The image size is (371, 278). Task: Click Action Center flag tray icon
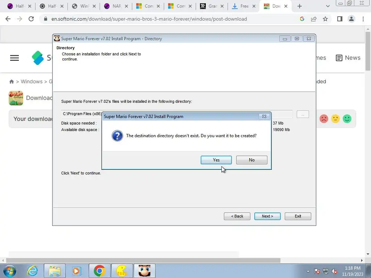click(x=317, y=271)
